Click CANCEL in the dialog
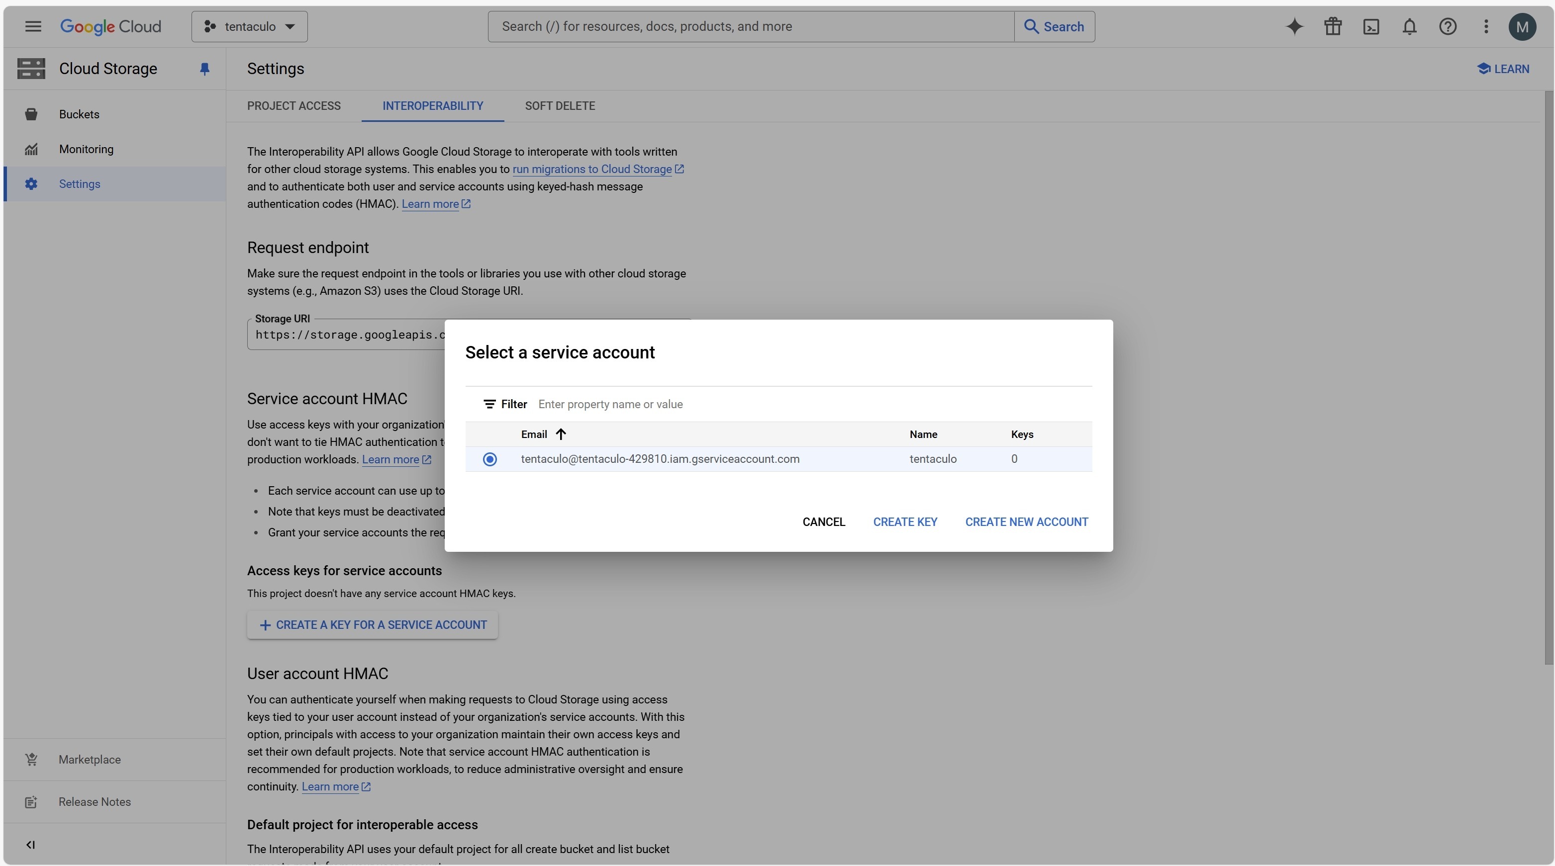 (823, 522)
